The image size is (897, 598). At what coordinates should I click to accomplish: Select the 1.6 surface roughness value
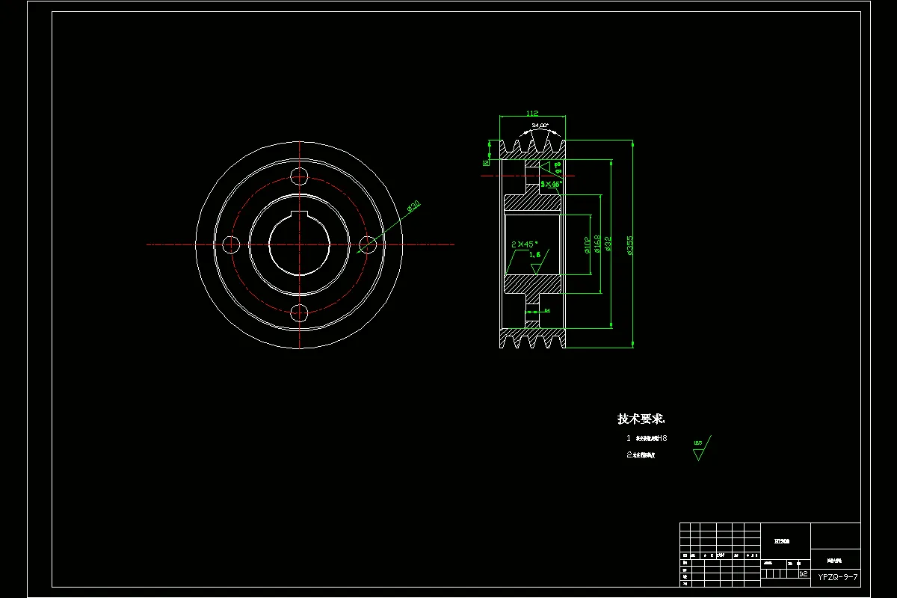[534, 255]
